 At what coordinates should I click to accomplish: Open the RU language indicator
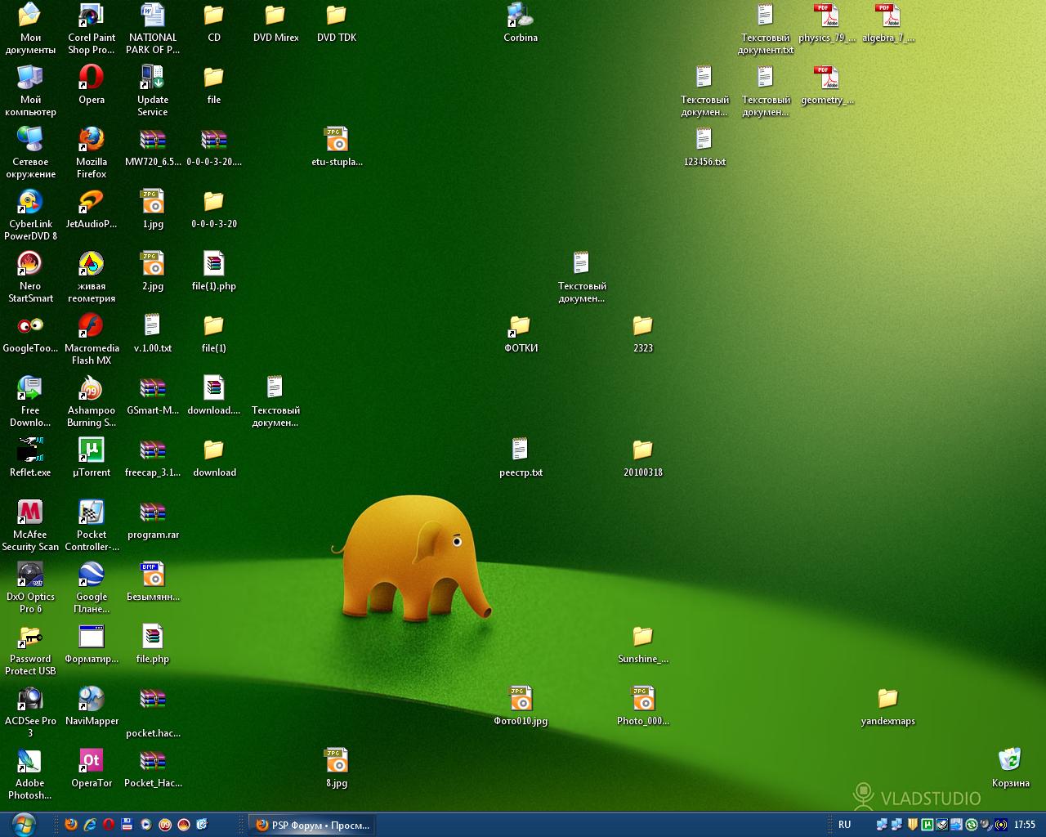pyautogui.click(x=844, y=825)
